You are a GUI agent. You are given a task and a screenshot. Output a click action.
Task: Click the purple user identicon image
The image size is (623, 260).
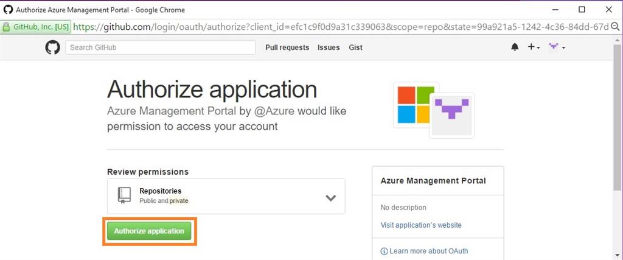coord(452,116)
